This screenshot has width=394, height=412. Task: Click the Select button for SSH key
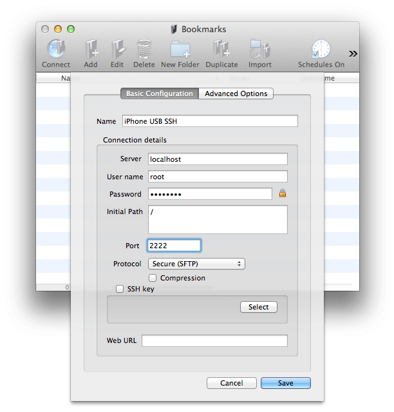coord(258,307)
